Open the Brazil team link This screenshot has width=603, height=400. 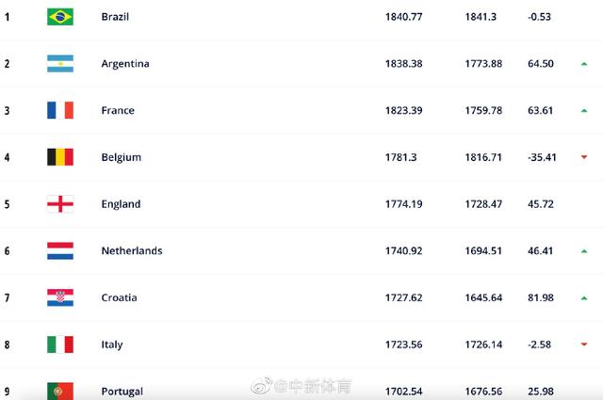(115, 17)
